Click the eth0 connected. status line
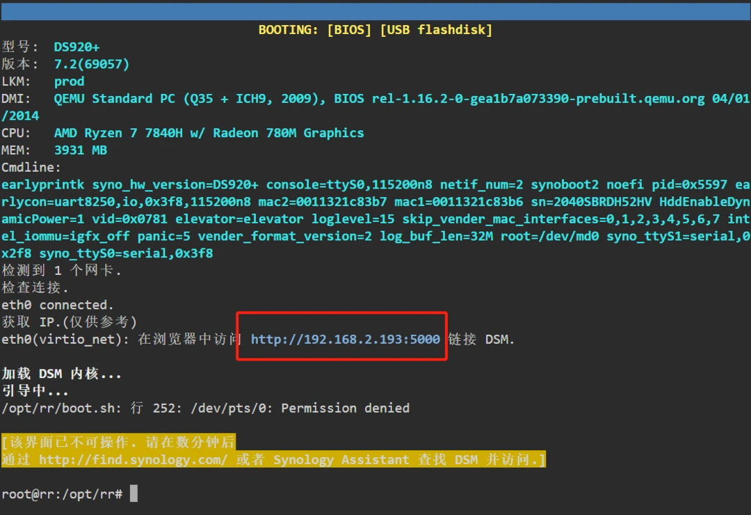751x515 pixels. (x=58, y=305)
